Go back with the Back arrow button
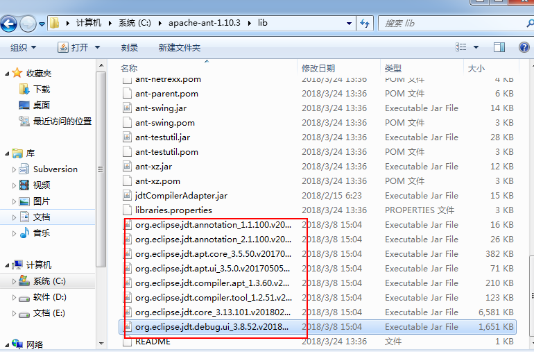This screenshot has width=534, height=352. click(x=9, y=24)
